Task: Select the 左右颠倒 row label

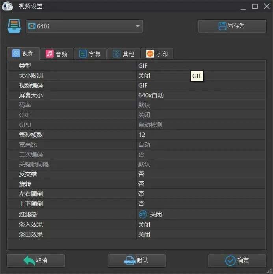Action: 31,194
